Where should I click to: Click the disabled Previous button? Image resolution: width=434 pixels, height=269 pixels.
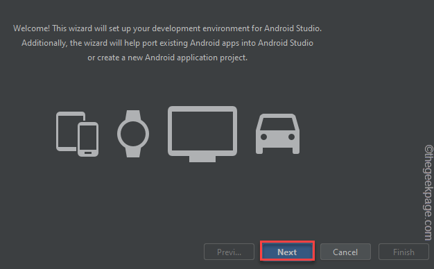[x=229, y=252]
